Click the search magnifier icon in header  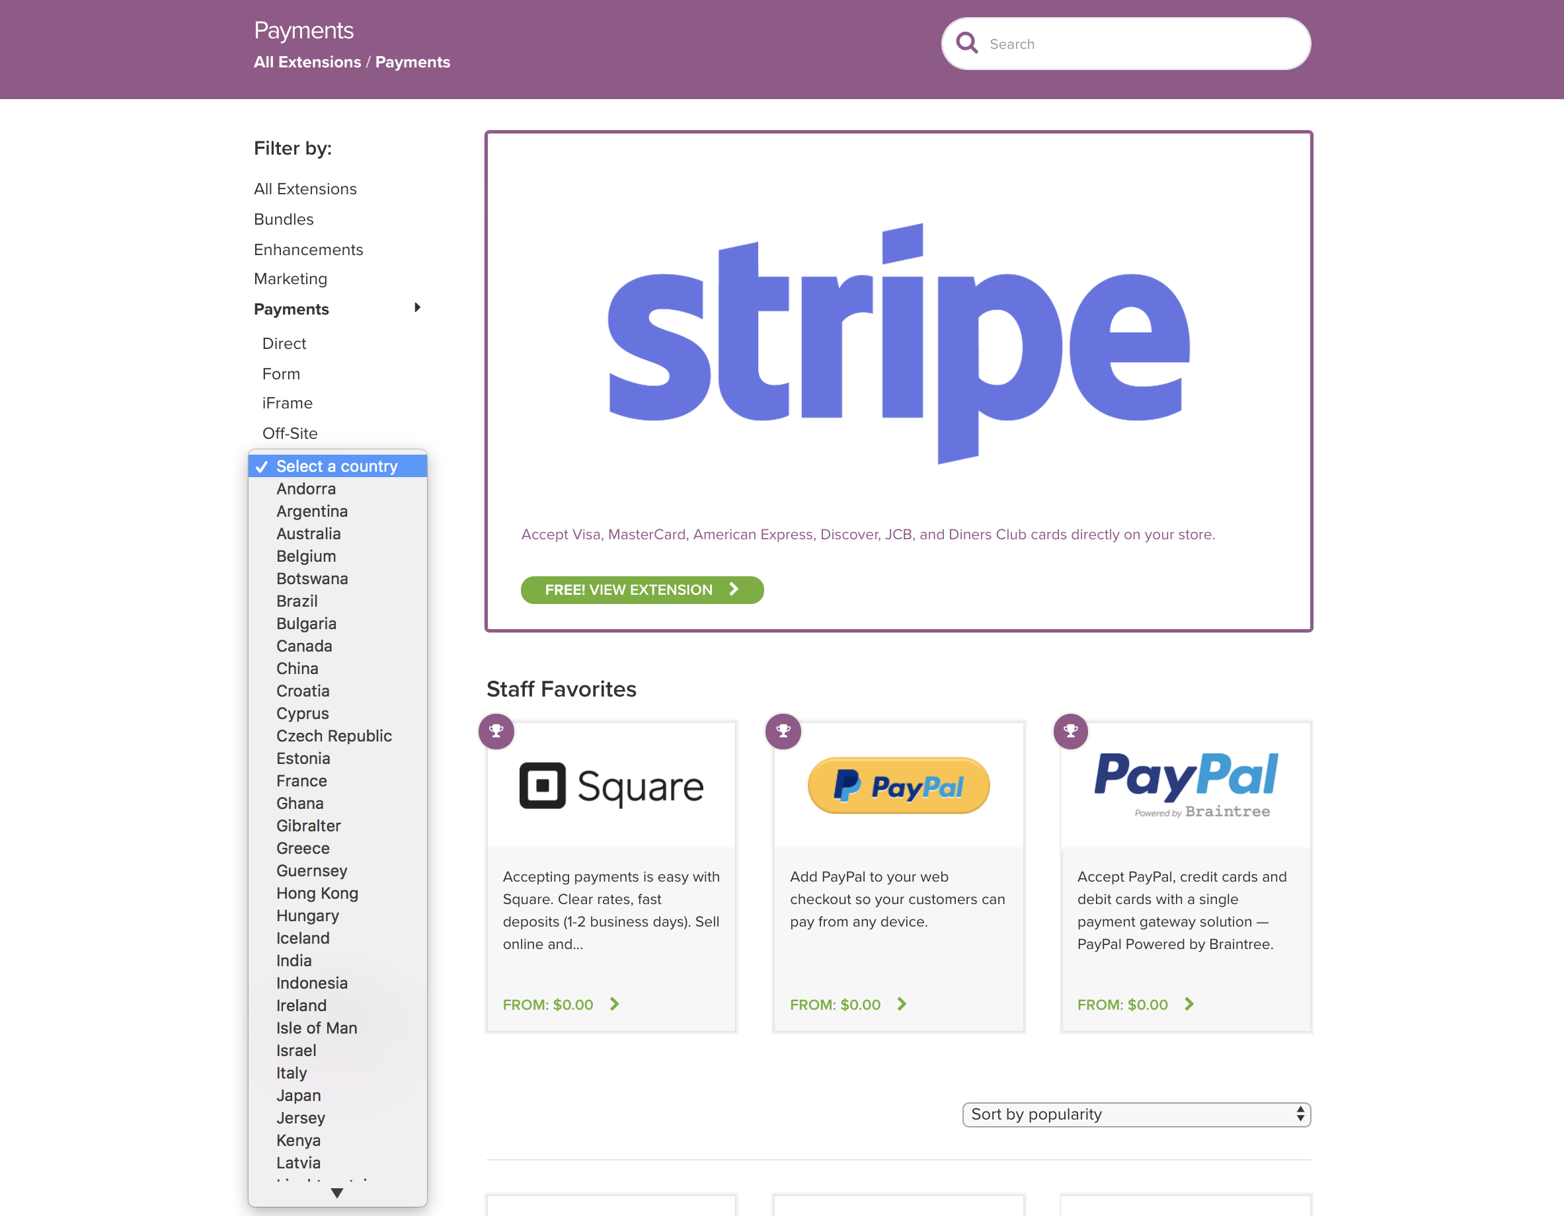click(967, 43)
